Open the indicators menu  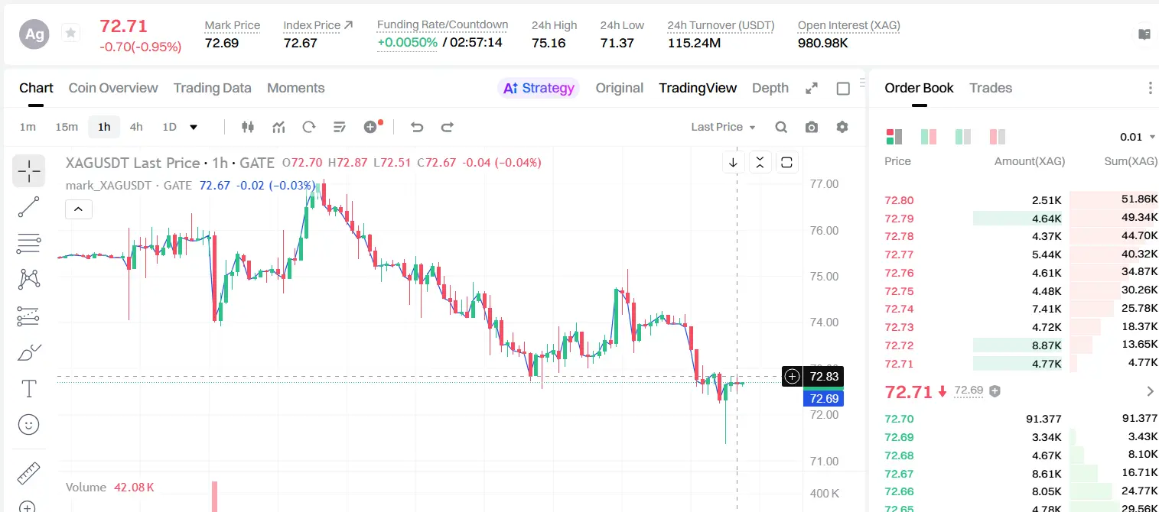[278, 127]
